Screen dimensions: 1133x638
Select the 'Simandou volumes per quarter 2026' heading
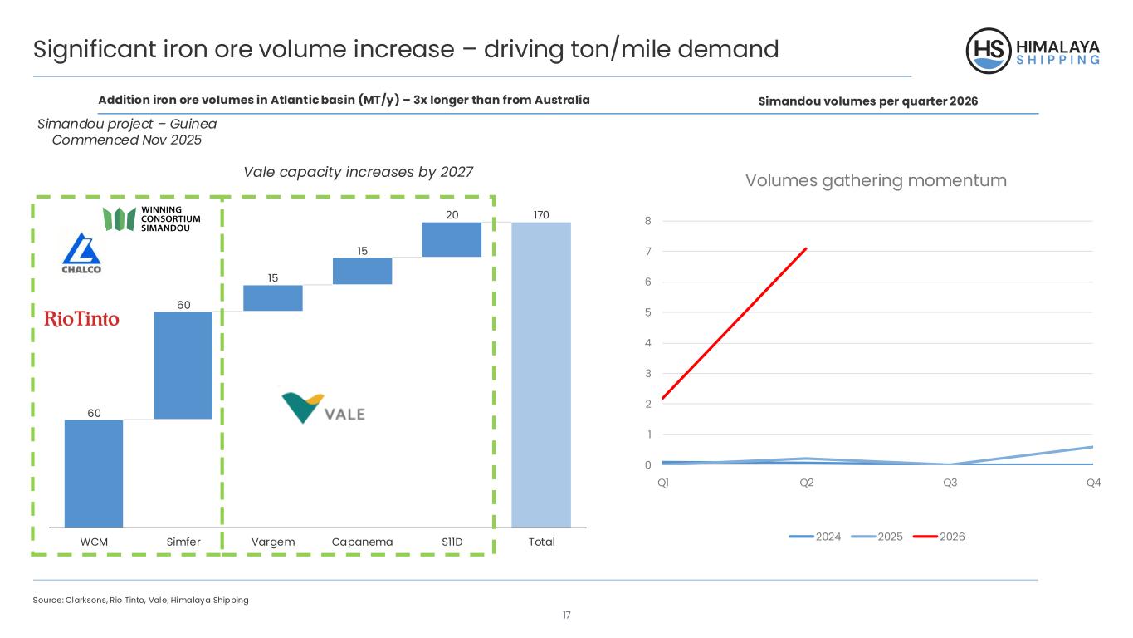tap(868, 101)
